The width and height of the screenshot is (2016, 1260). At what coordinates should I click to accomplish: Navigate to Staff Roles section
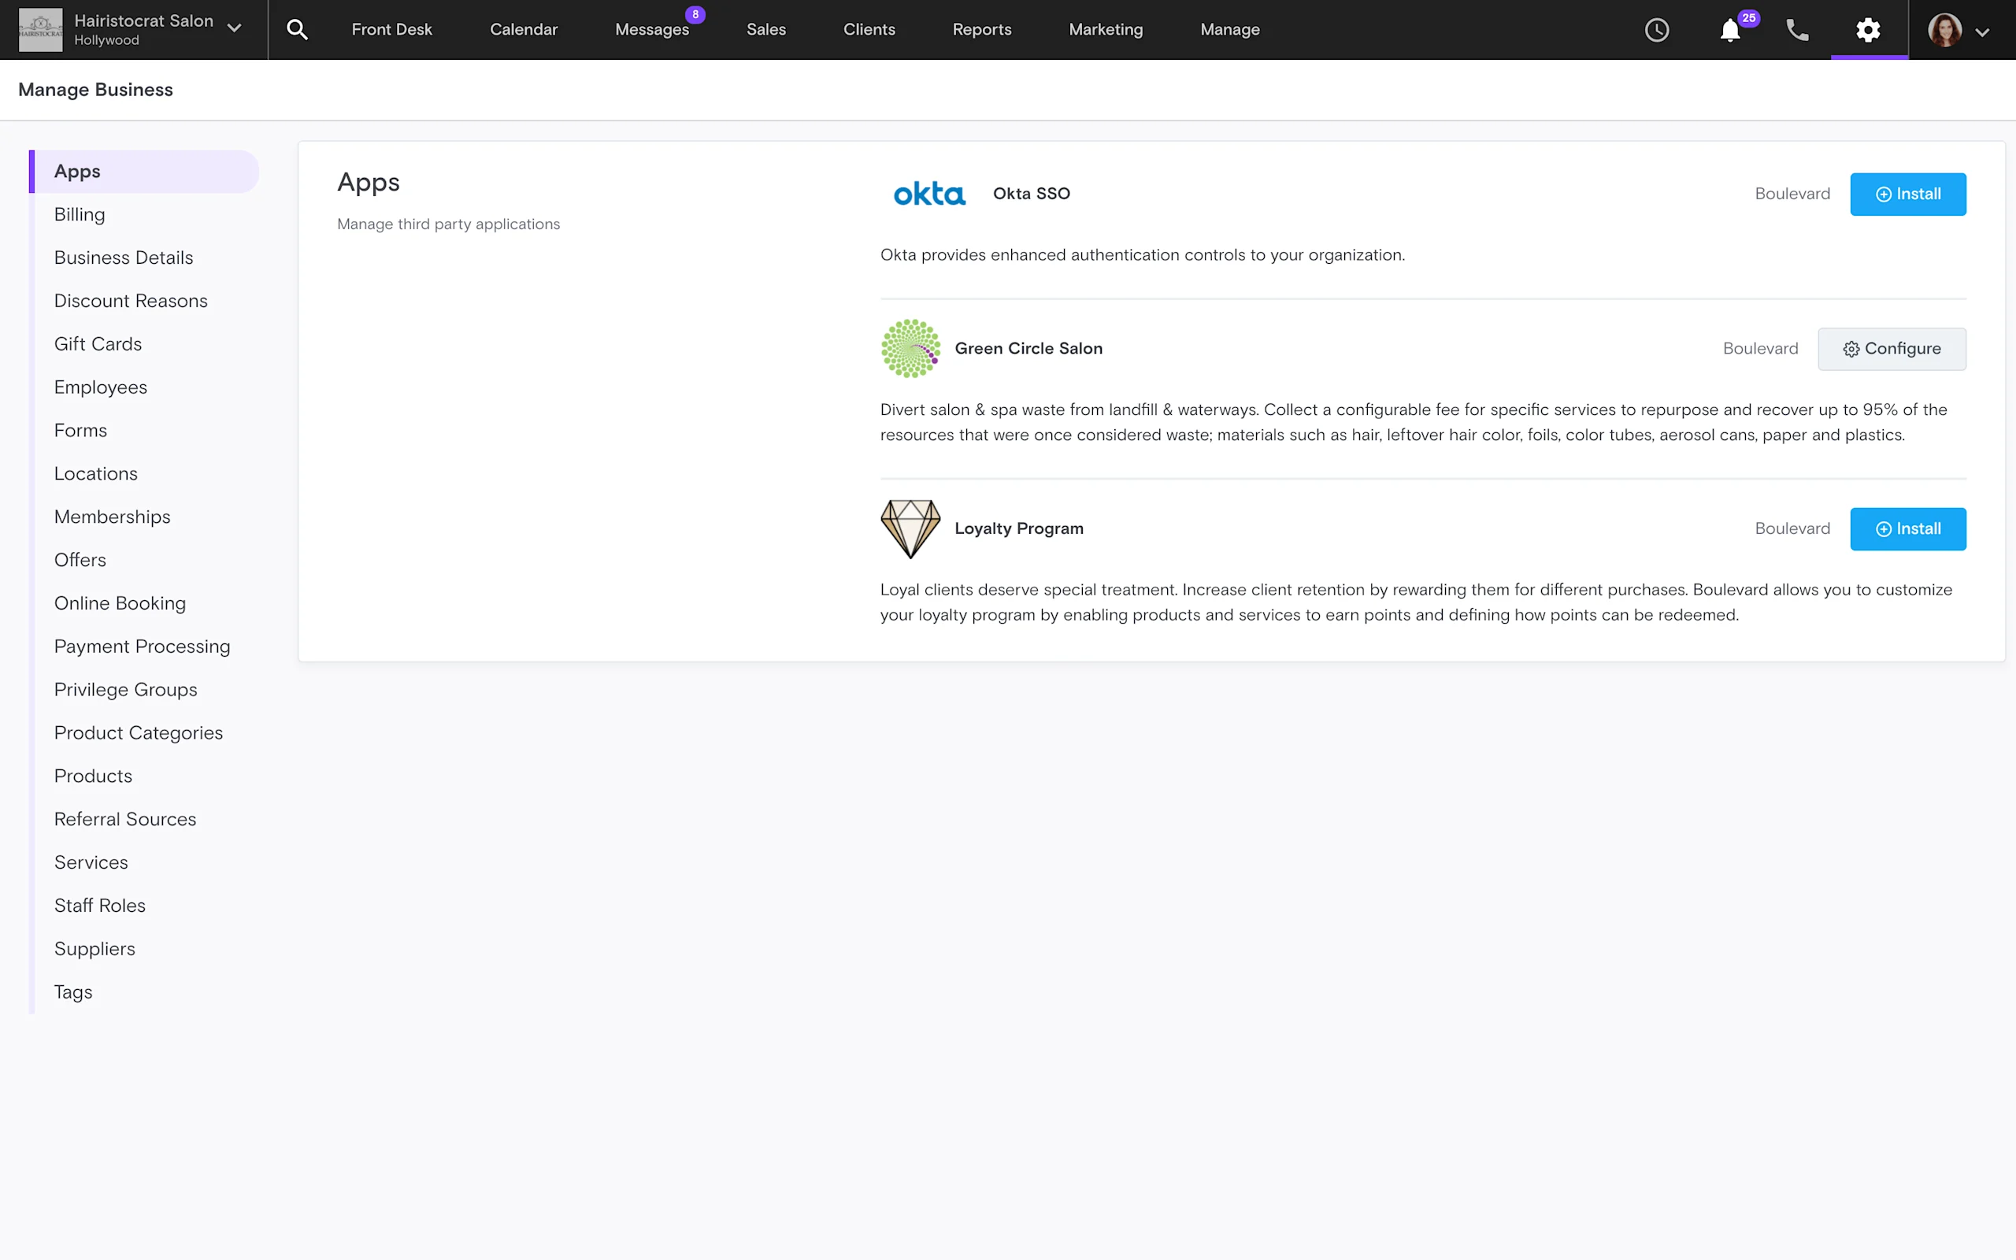[99, 906]
